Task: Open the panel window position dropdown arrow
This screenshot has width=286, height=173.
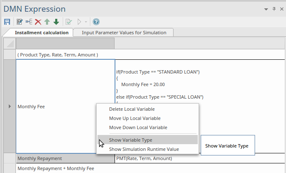Action: (266, 9)
